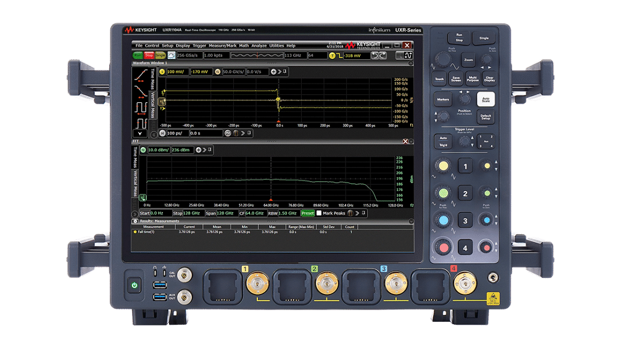Collapse the FFT window with its corner arrow
The height and width of the screenshot is (347, 617).
click(411, 141)
